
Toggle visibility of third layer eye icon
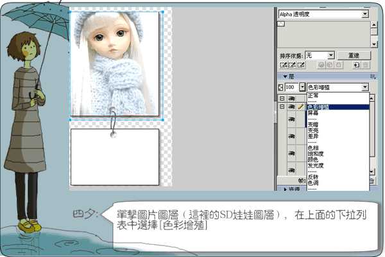tap(291, 120)
